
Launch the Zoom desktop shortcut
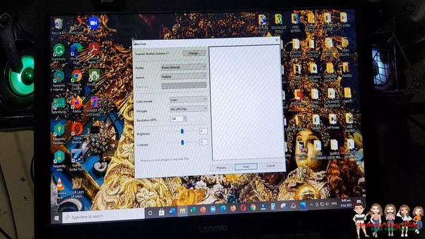94,25
